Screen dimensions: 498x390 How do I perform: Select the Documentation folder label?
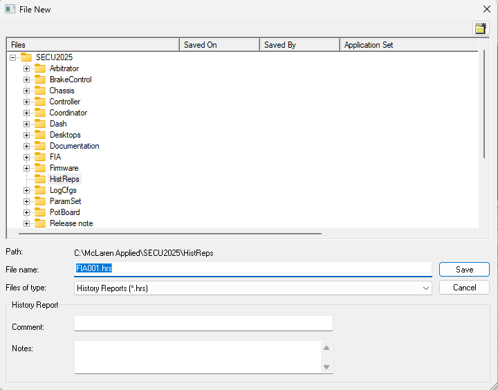74,146
